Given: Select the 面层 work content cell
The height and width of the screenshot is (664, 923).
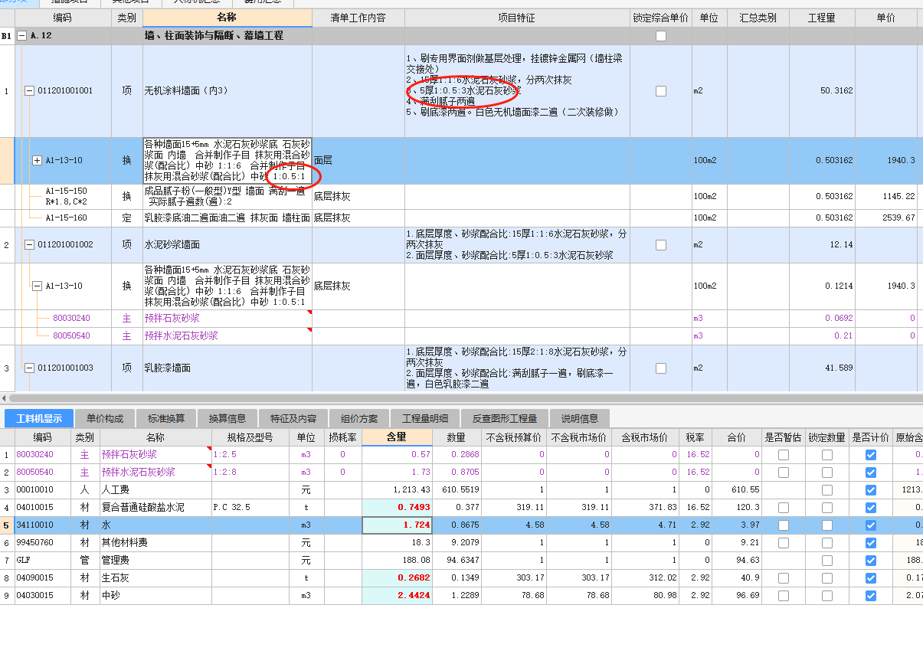Looking at the screenshot, I should 358,161.
